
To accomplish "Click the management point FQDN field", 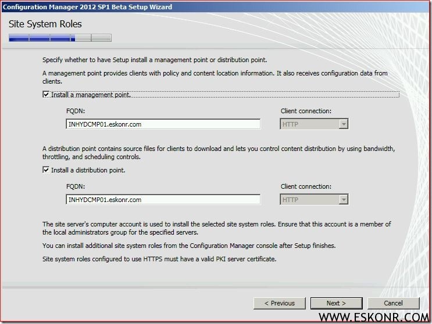I will coord(163,124).
